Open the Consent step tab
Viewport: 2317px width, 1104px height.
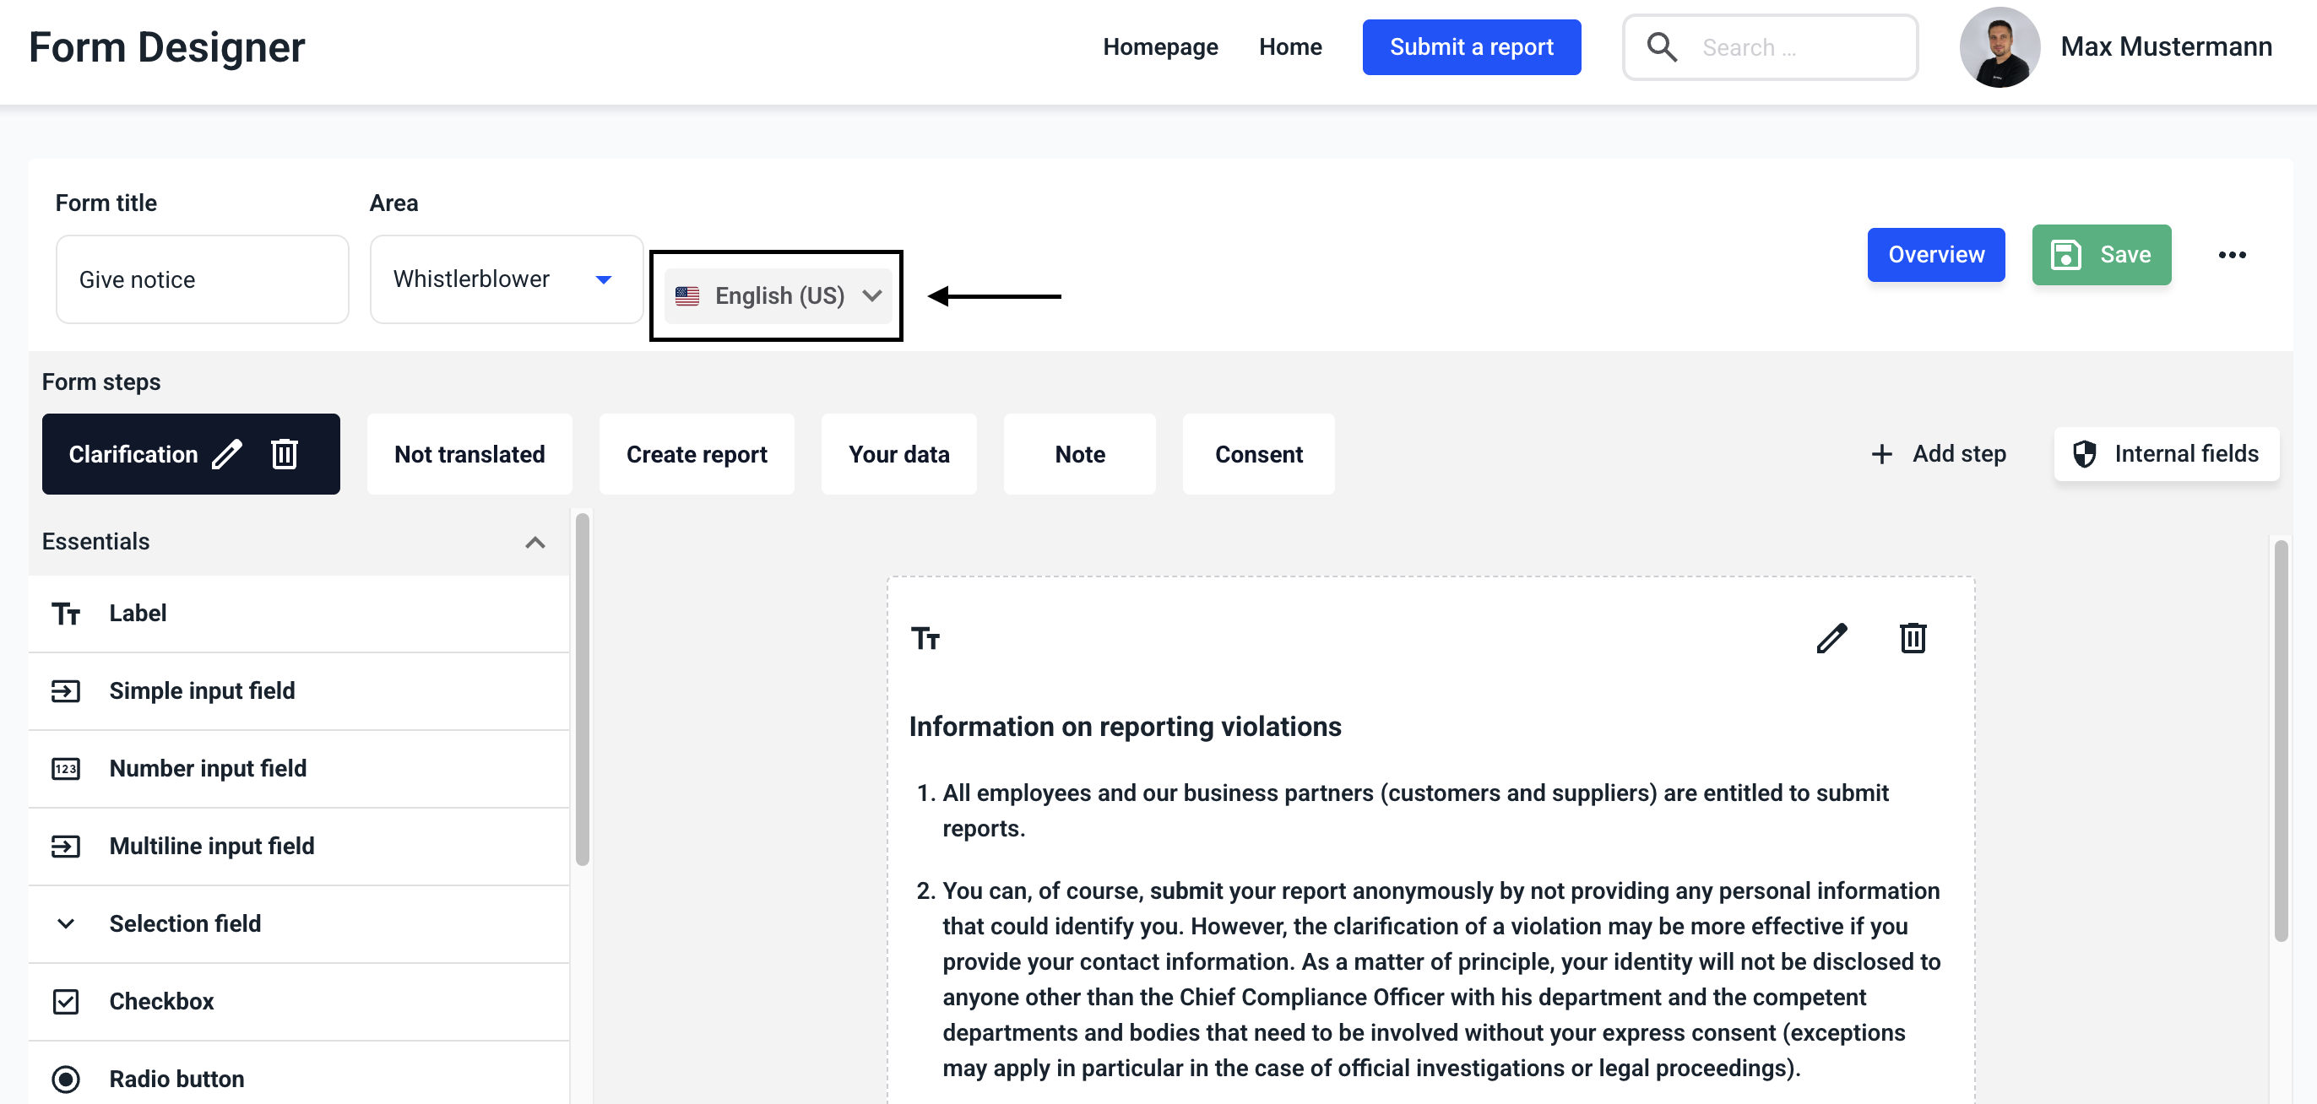point(1257,454)
